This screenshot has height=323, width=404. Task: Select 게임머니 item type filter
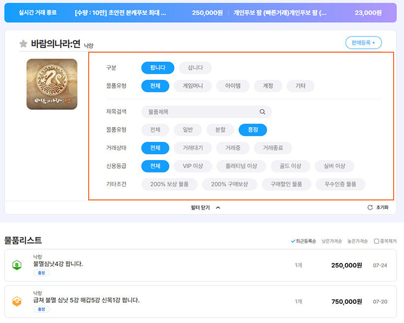click(x=193, y=86)
